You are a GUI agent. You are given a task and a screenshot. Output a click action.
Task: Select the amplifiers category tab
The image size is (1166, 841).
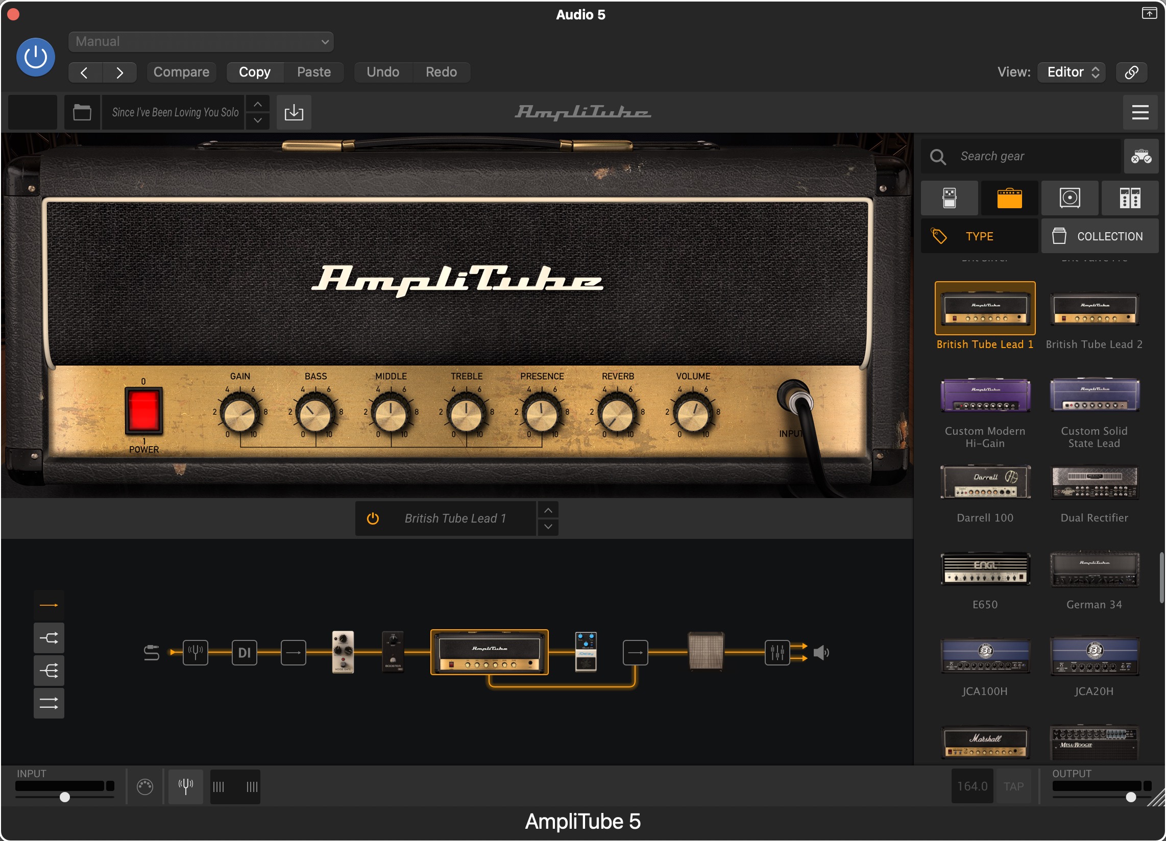tap(1010, 198)
